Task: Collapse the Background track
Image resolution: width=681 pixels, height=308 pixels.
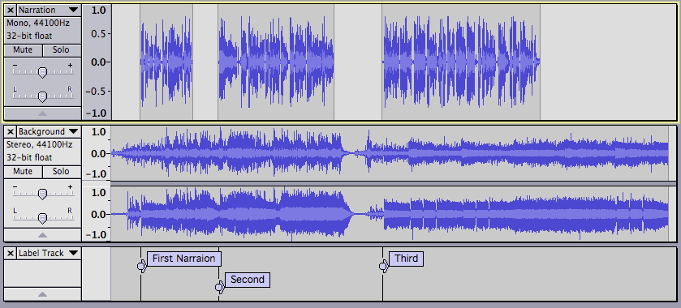Action: (x=42, y=235)
